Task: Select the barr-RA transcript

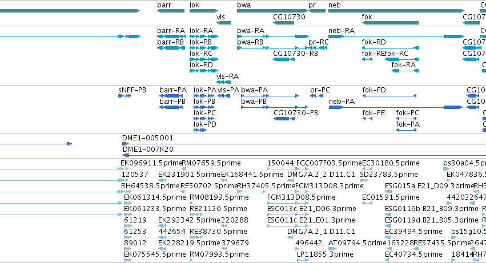Action: click(x=171, y=37)
